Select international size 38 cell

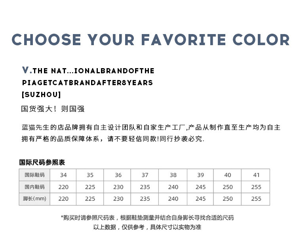coord(173,175)
